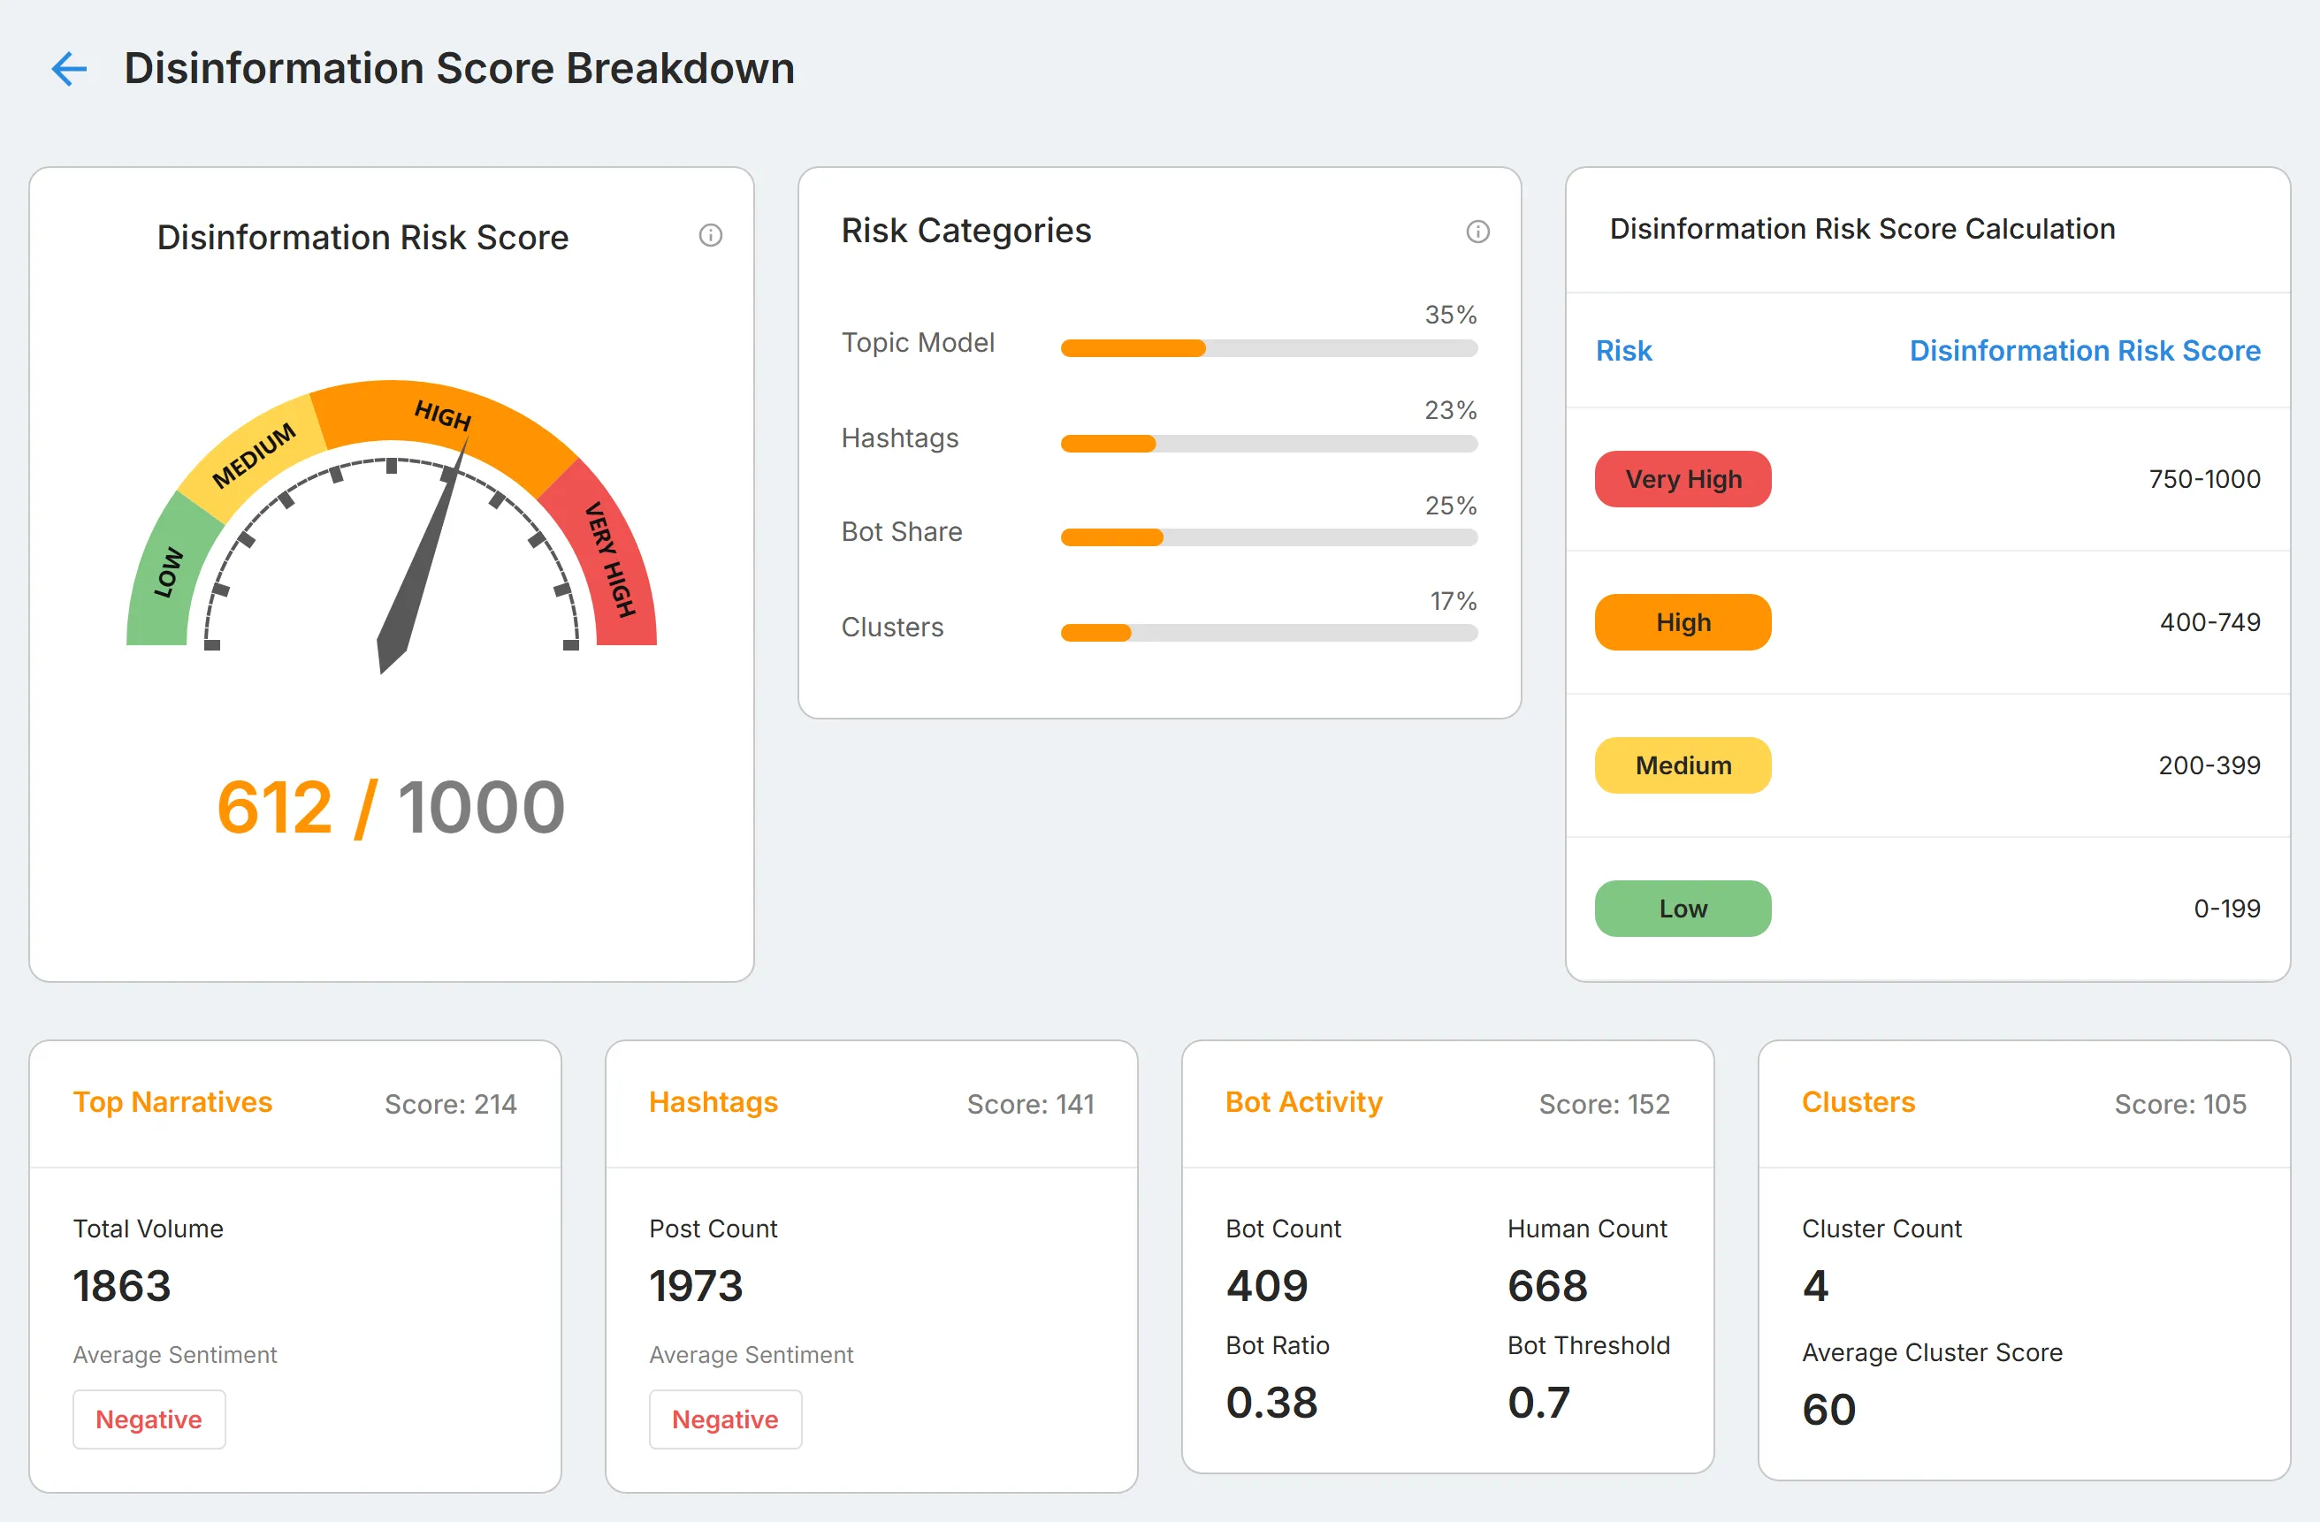Click the HIGH segment of the gauge
The height and width of the screenshot is (1522, 2320).
tap(444, 417)
